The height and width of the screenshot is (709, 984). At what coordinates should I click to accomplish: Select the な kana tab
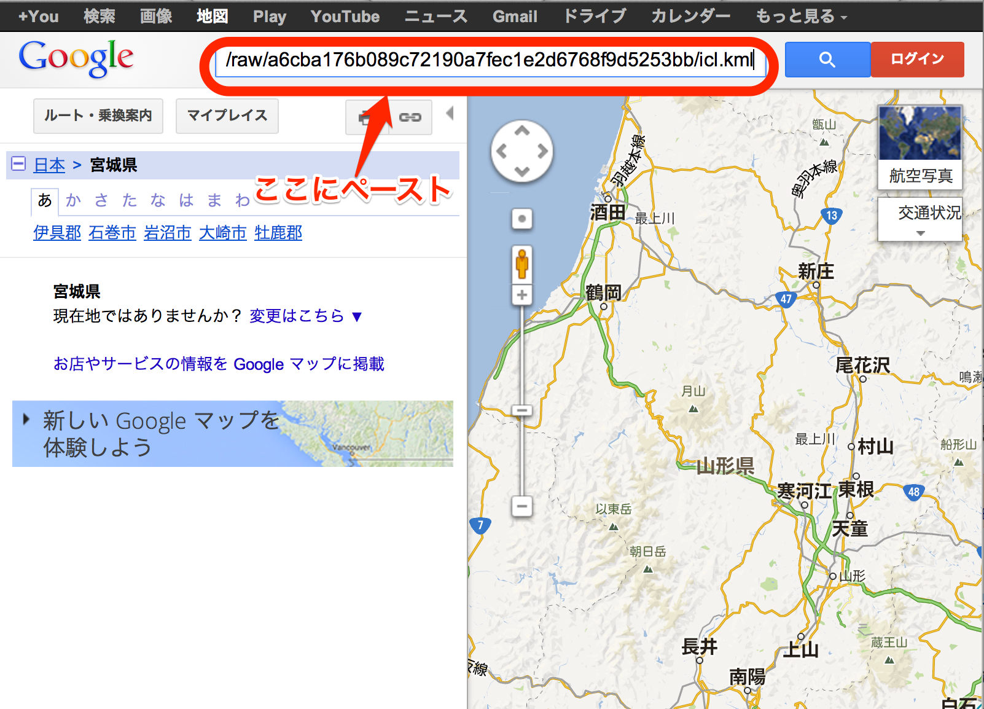[158, 200]
